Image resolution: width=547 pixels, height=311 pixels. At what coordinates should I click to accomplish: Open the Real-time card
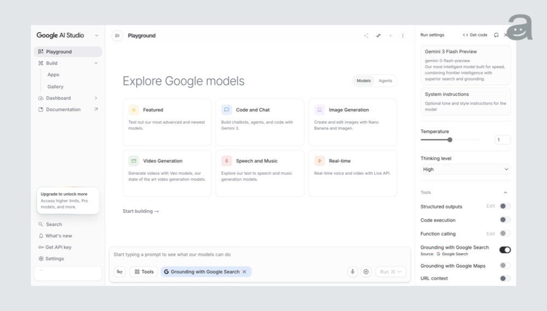(353, 174)
